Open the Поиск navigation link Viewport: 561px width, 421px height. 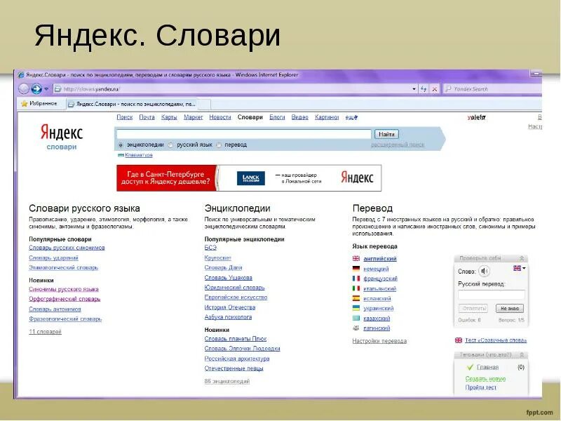point(125,117)
